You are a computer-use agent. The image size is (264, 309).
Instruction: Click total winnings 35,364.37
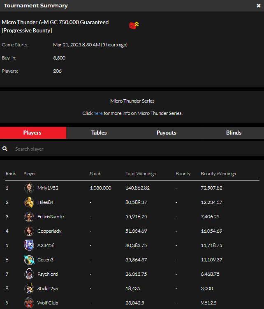(x=136, y=260)
